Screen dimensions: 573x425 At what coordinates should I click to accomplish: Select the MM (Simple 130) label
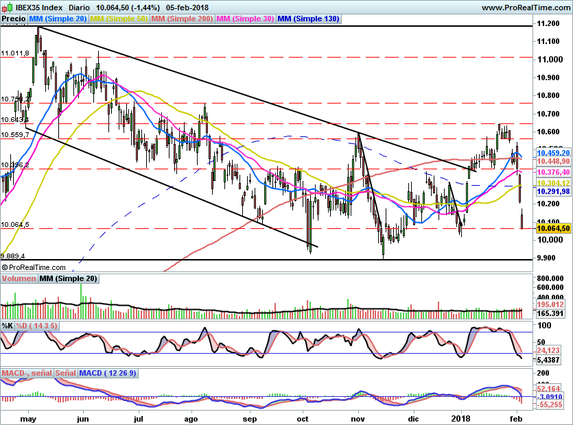tap(308, 19)
